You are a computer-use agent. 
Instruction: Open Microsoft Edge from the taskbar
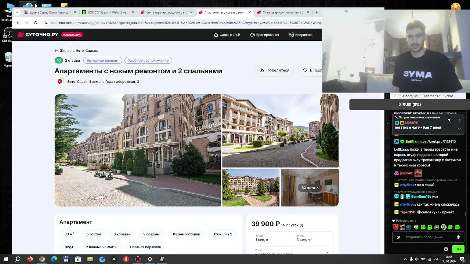click(54, 259)
